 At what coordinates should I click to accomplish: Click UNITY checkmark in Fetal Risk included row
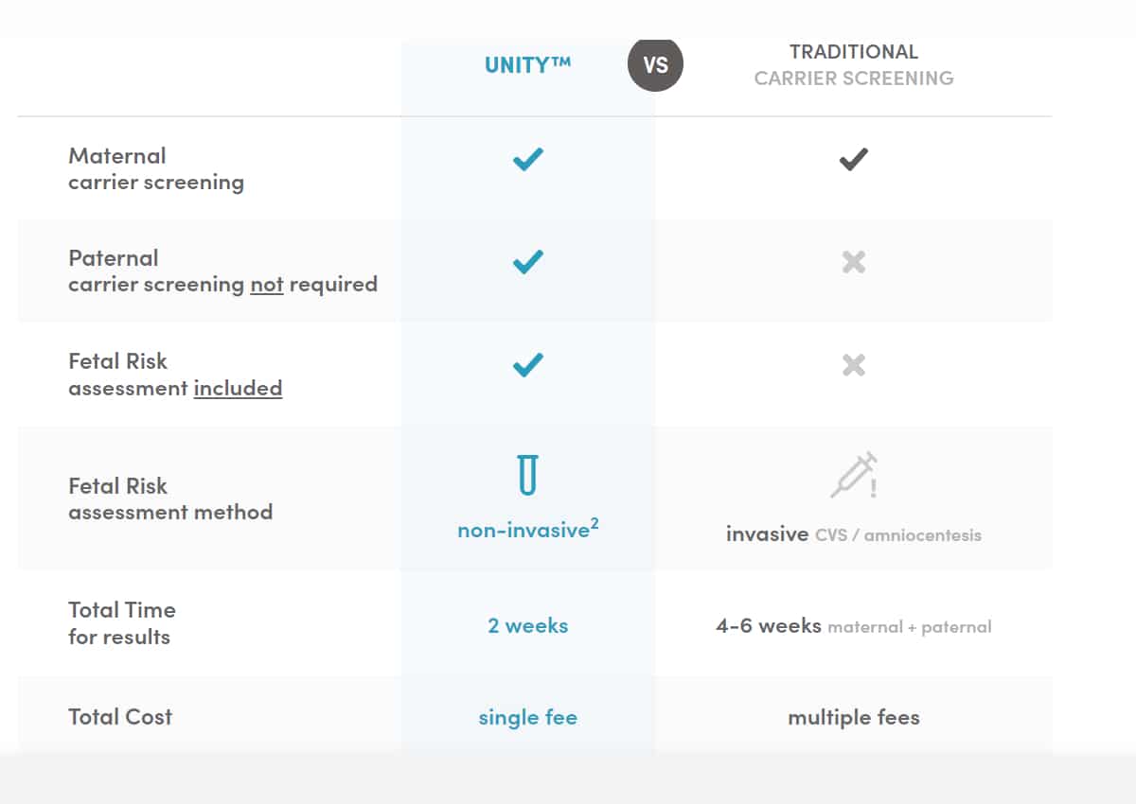tap(527, 364)
